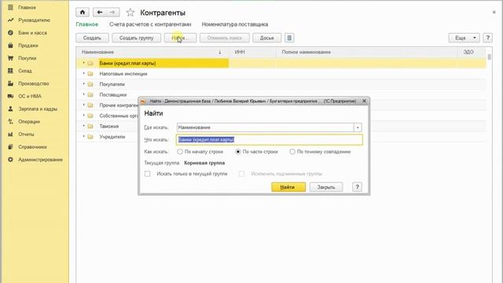The height and width of the screenshot is (283, 503).
Task: Enable Искать только в текущей группе checkbox
Action: [x=147, y=174]
